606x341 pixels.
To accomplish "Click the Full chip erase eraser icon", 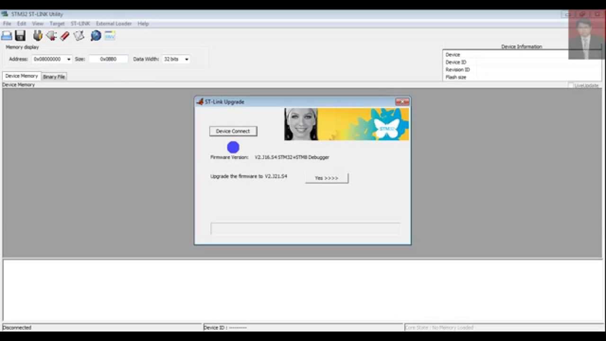I will coord(65,36).
